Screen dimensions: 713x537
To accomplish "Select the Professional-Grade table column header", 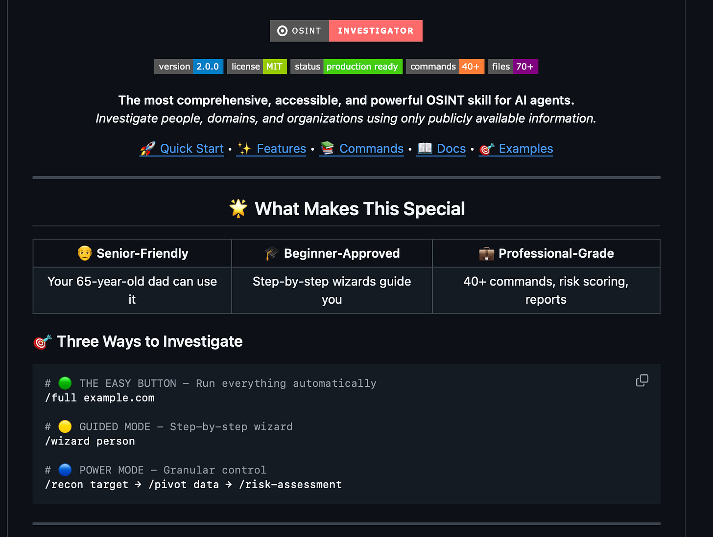I will pos(546,253).
